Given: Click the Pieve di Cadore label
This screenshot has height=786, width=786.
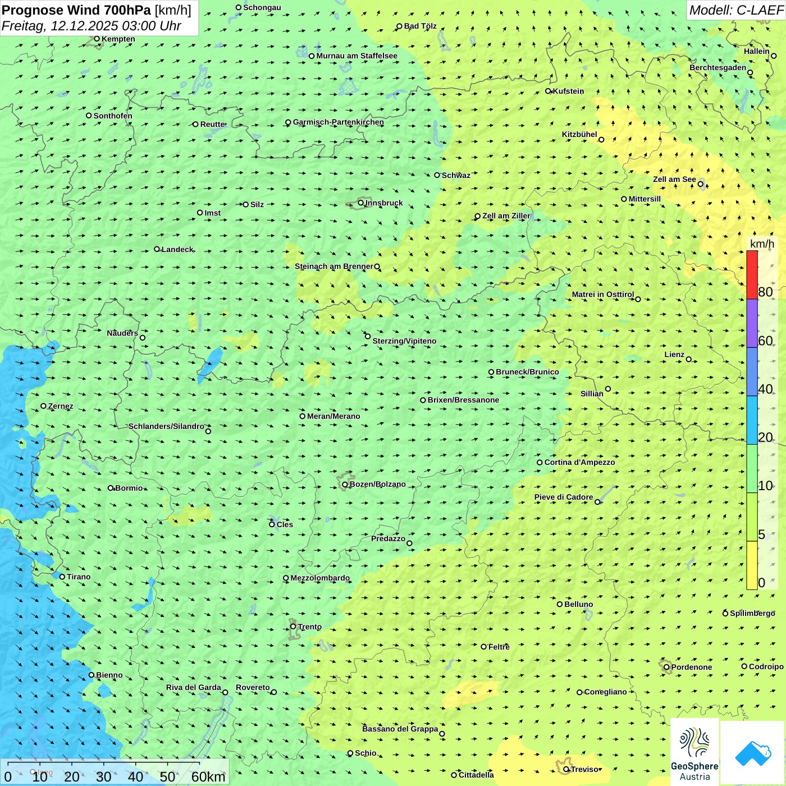Looking at the screenshot, I should (564, 497).
